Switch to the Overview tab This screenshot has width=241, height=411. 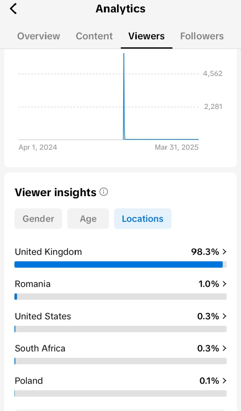(39, 36)
